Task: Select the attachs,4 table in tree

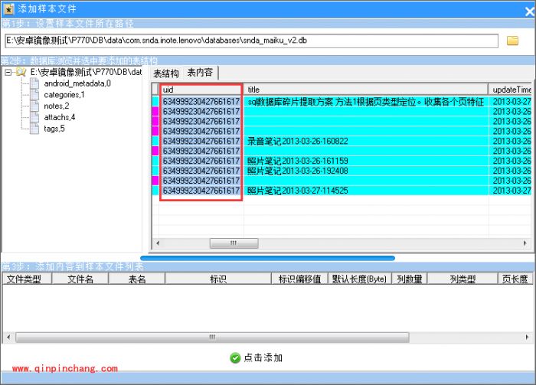Action: click(x=59, y=117)
